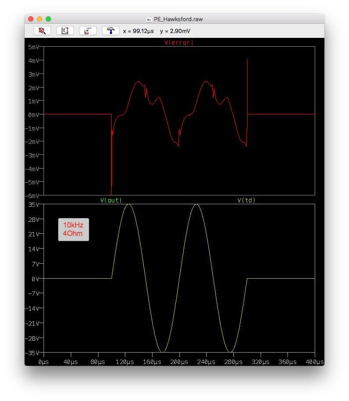The image size is (349, 401).
Task: Click the 0mV axis label in the error plot
Action: tap(34, 115)
